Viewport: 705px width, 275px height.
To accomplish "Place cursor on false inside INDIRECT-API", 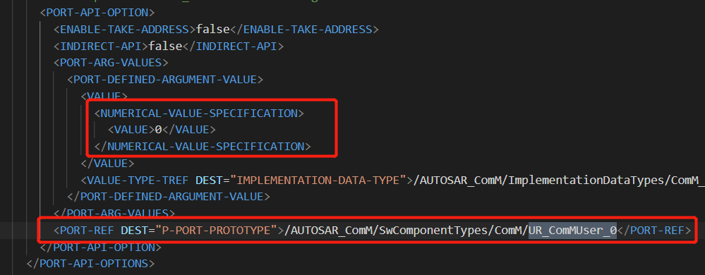I will click(x=165, y=46).
